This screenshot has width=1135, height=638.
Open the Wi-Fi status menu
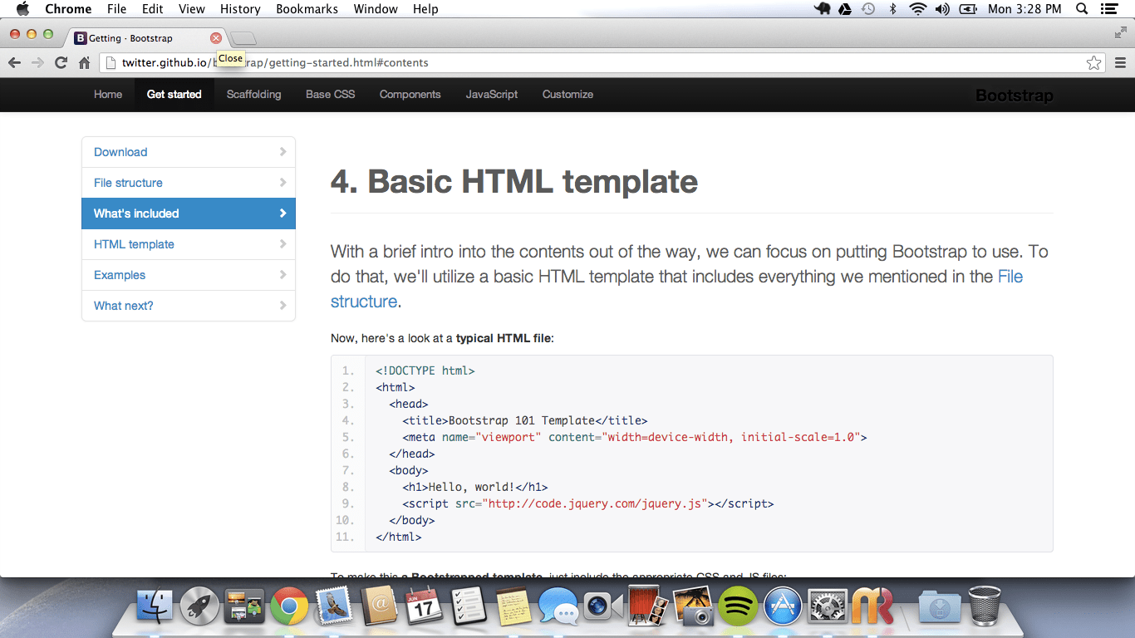click(917, 9)
